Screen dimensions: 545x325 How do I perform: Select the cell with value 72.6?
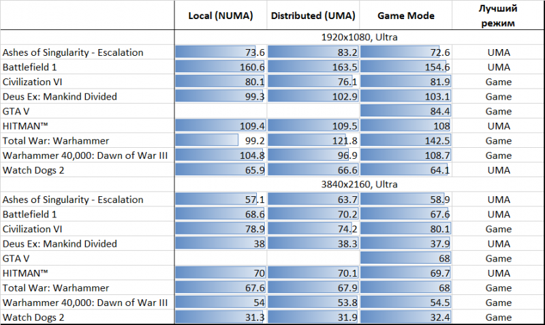click(405, 52)
